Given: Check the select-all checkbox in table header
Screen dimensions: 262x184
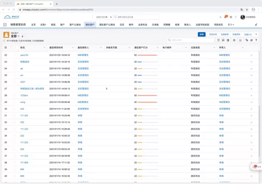Looking at the screenshot, I should click(x=14, y=48).
